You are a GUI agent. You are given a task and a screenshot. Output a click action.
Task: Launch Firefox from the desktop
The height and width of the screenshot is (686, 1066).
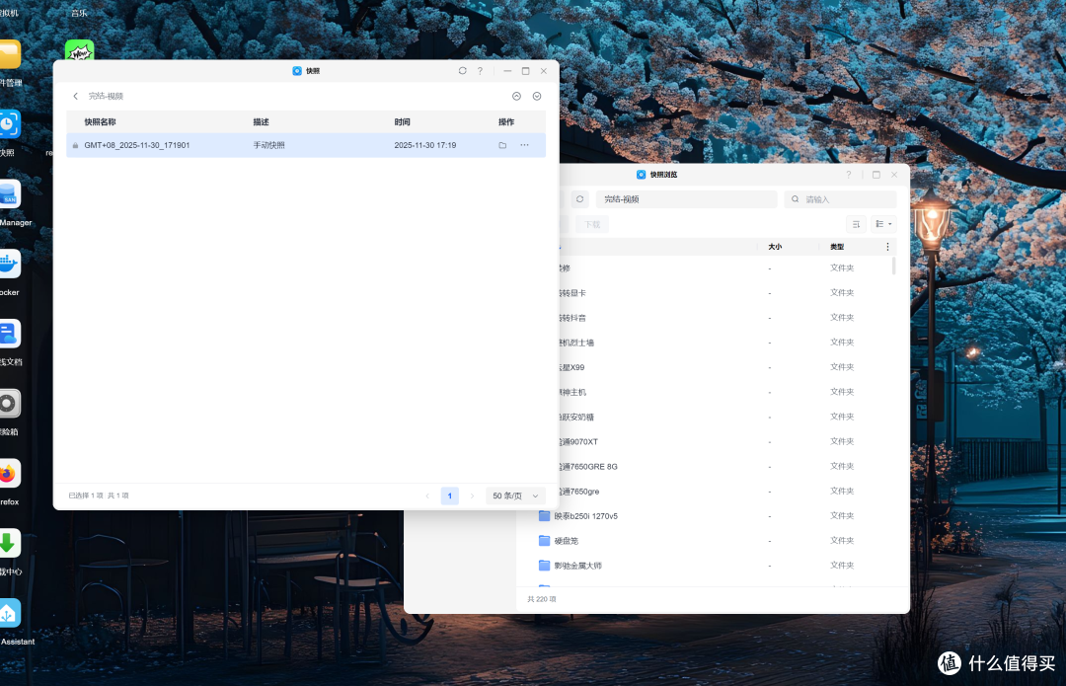10,474
